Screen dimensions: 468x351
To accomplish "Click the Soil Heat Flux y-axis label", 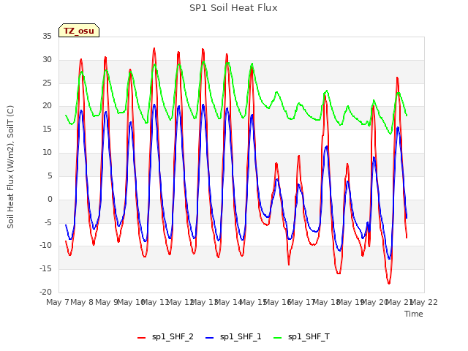I will click(11, 167).
